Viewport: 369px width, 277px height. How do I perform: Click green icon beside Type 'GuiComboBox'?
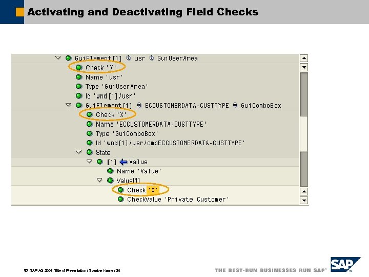89,133
